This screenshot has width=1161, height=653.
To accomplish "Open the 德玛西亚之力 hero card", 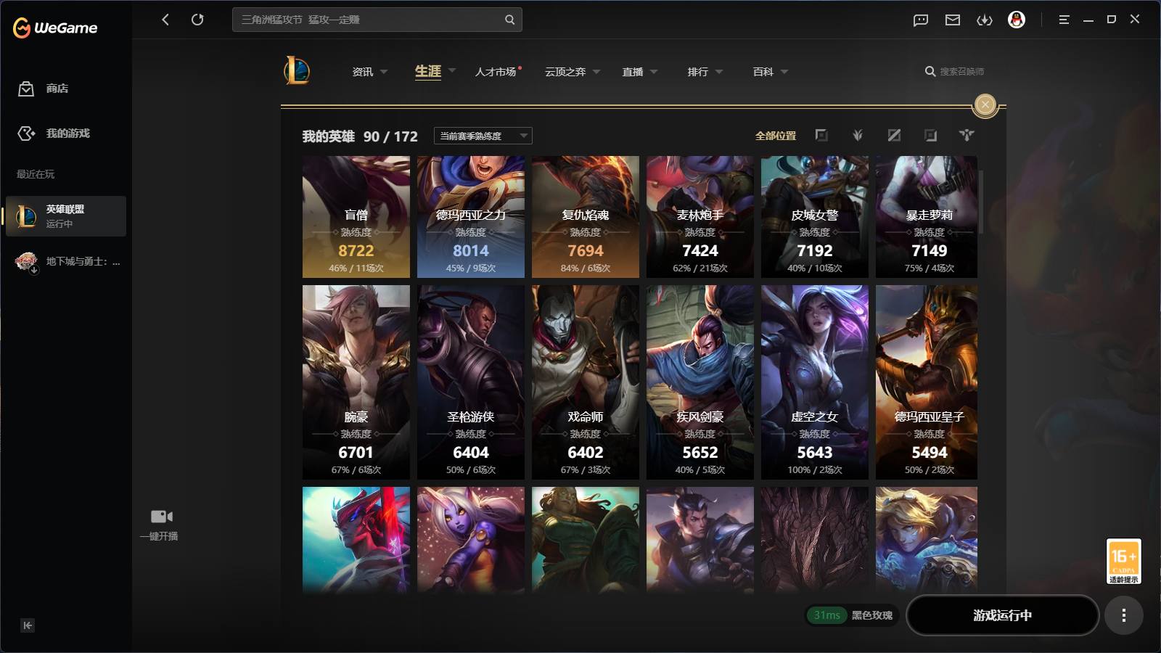I will coord(471,217).
